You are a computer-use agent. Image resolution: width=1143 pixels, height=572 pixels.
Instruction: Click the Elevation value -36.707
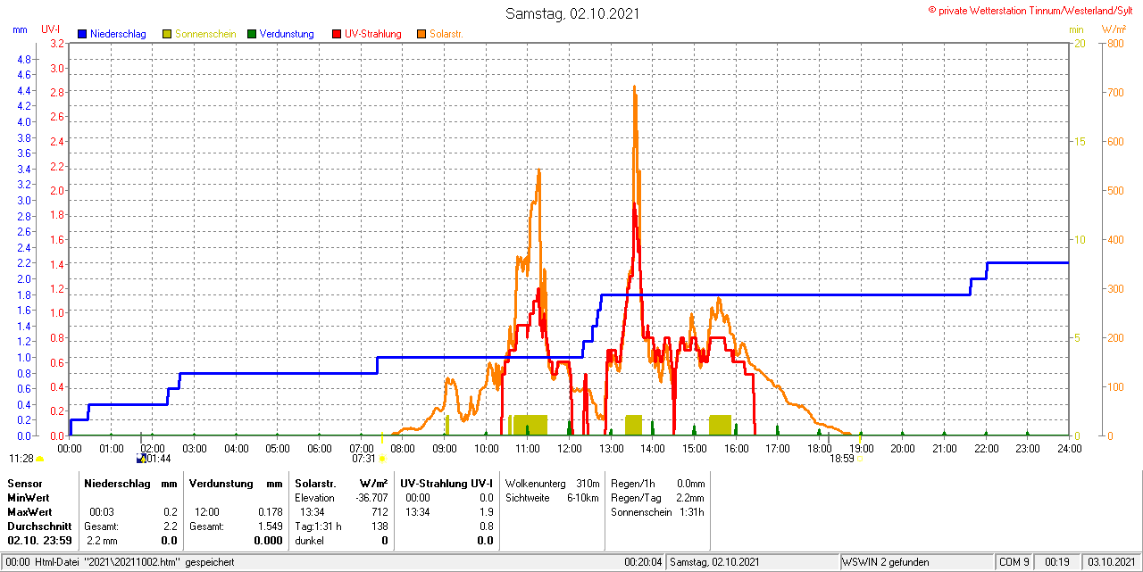click(371, 497)
